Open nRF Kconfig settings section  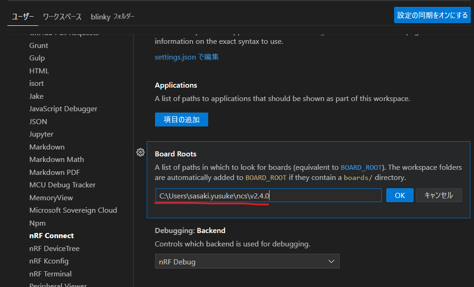49,261
